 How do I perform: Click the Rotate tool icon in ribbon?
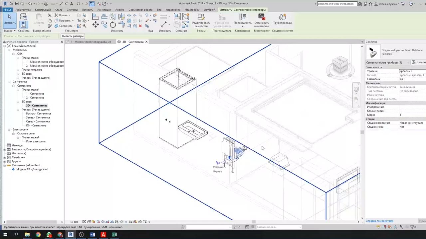pyautogui.click(x=113, y=25)
